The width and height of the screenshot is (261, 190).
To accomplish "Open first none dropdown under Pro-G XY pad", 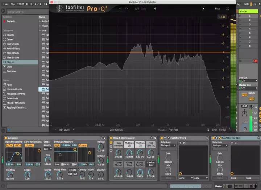I will click(x=186, y=178).
